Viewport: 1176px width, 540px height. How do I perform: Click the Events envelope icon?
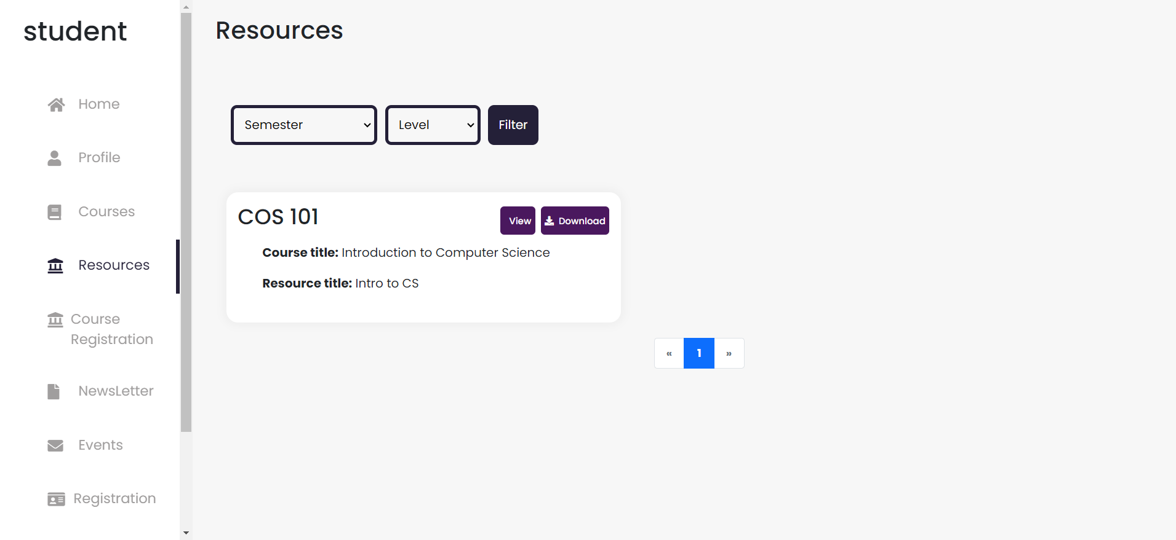point(55,445)
